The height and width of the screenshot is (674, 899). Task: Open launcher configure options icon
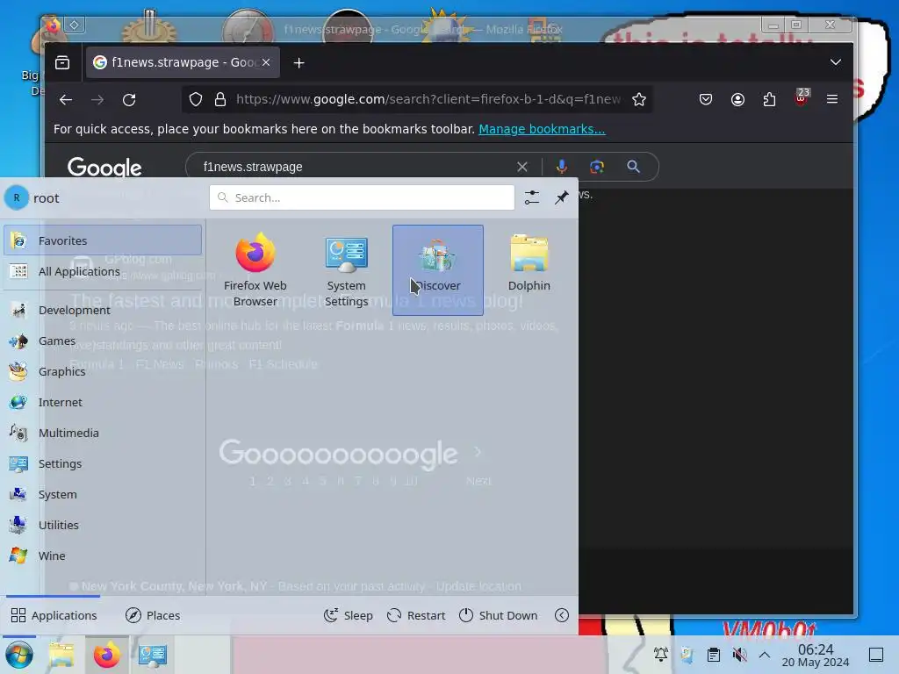pos(531,197)
